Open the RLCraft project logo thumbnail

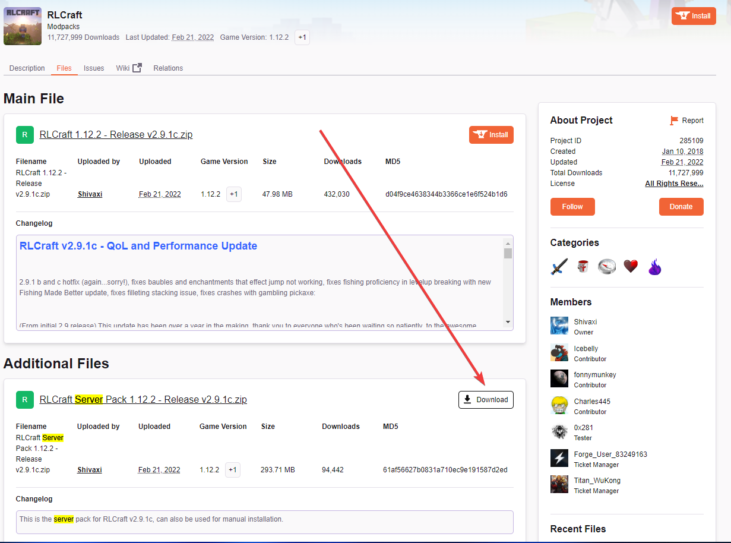(23, 26)
